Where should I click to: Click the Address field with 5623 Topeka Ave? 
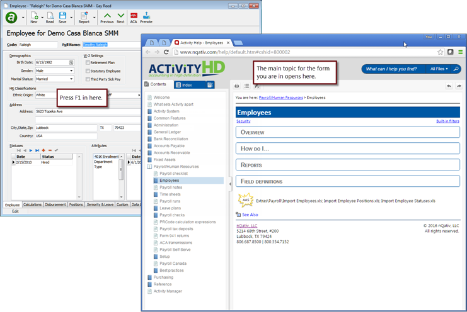88,111
